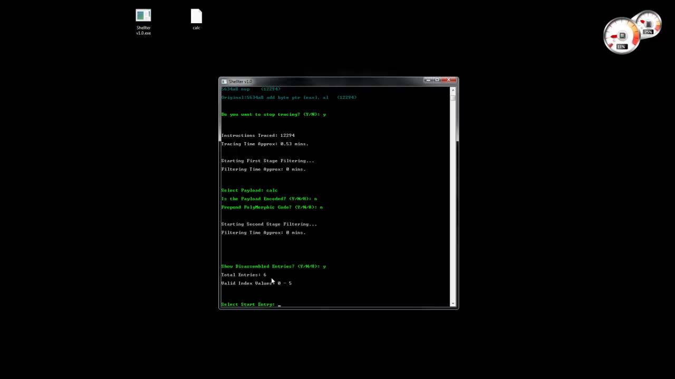This screenshot has width=675, height=379.
Task: Click 'Starting Second Stage Filtering...' text
Action: point(269,224)
